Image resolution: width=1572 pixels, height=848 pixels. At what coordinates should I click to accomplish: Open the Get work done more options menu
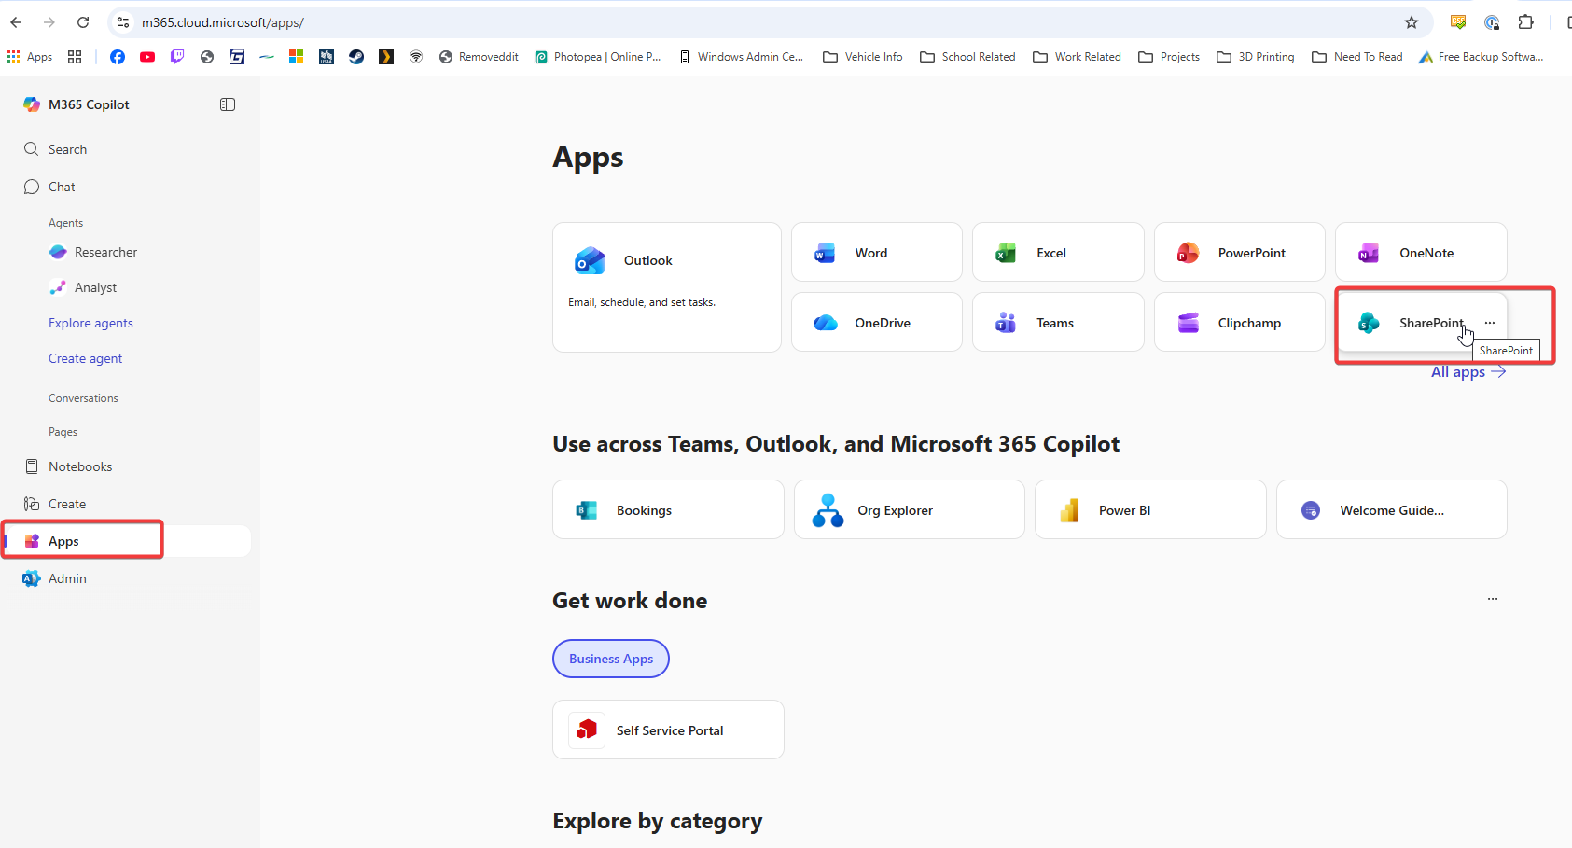pyautogui.click(x=1493, y=599)
